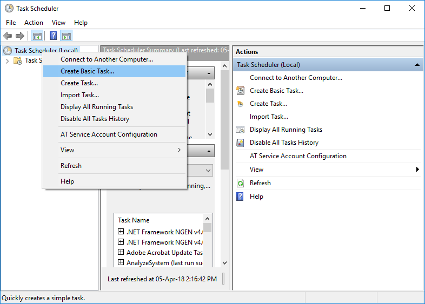Select Create Basic Task in context menu
The height and width of the screenshot is (304, 425).
coord(88,71)
